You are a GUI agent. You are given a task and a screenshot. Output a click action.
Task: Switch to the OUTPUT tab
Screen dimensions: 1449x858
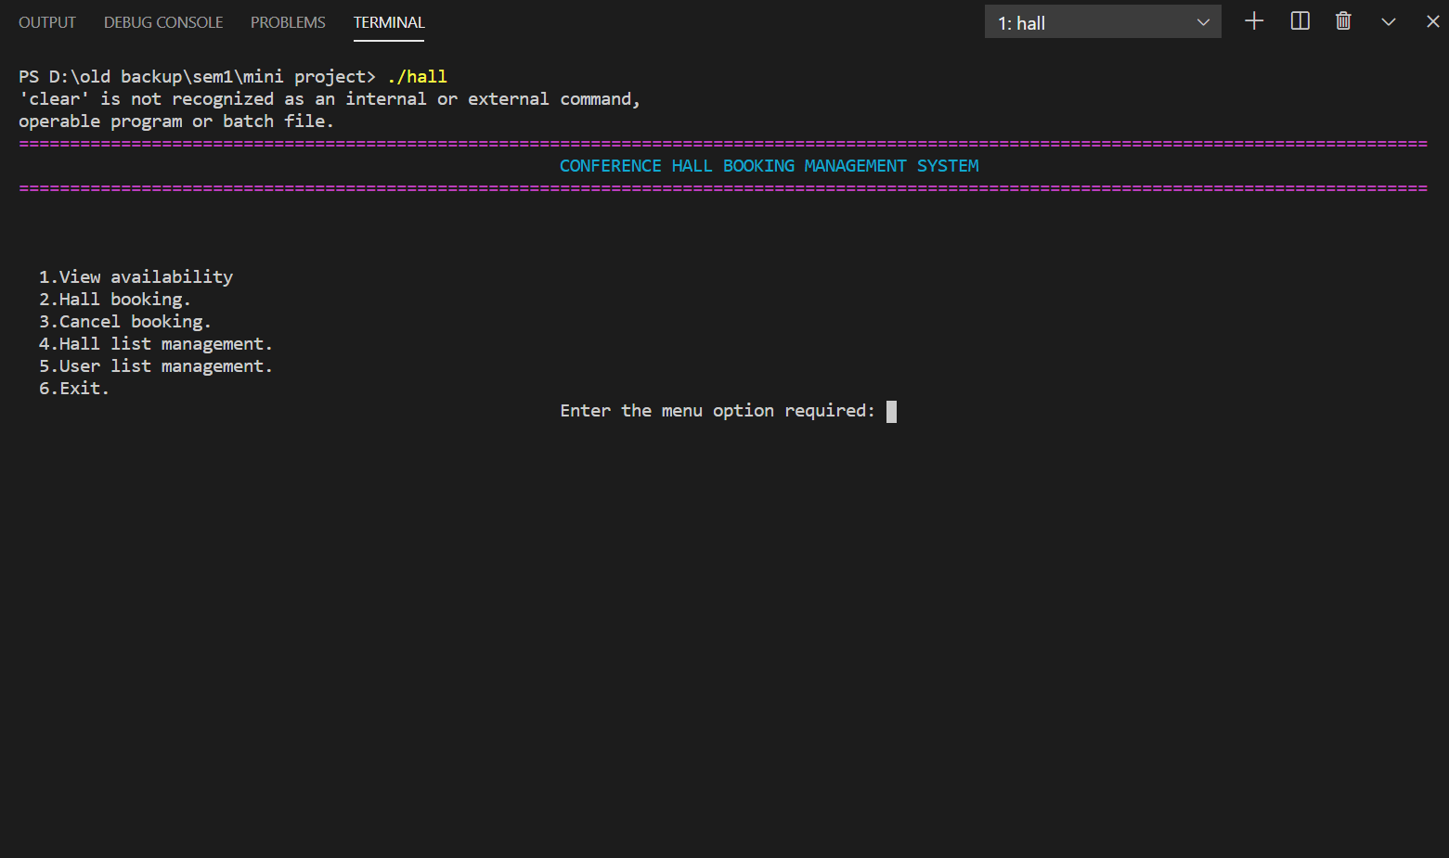[46, 21]
